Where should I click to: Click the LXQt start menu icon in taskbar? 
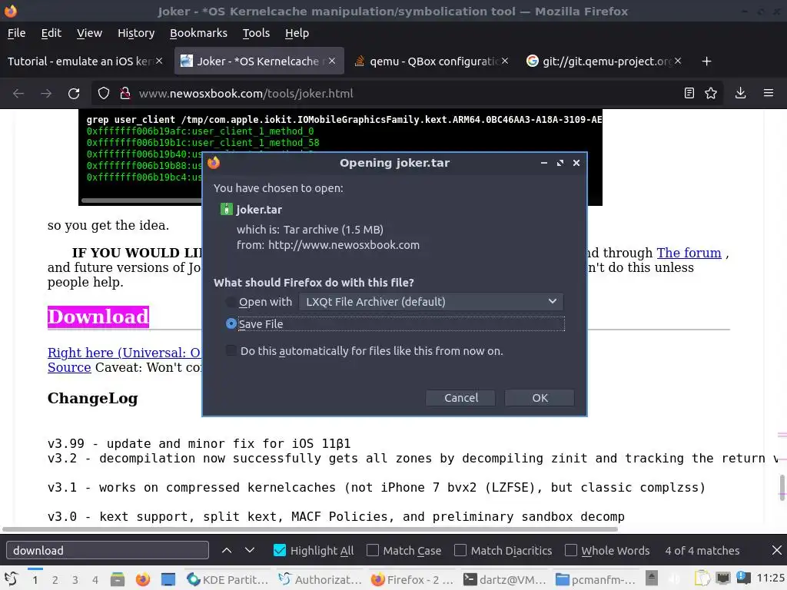click(x=11, y=579)
